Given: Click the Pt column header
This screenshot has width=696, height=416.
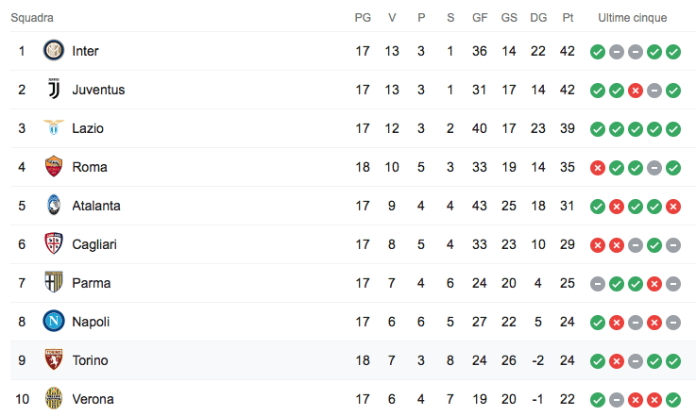Looking at the screenshot, I should 568,18.
